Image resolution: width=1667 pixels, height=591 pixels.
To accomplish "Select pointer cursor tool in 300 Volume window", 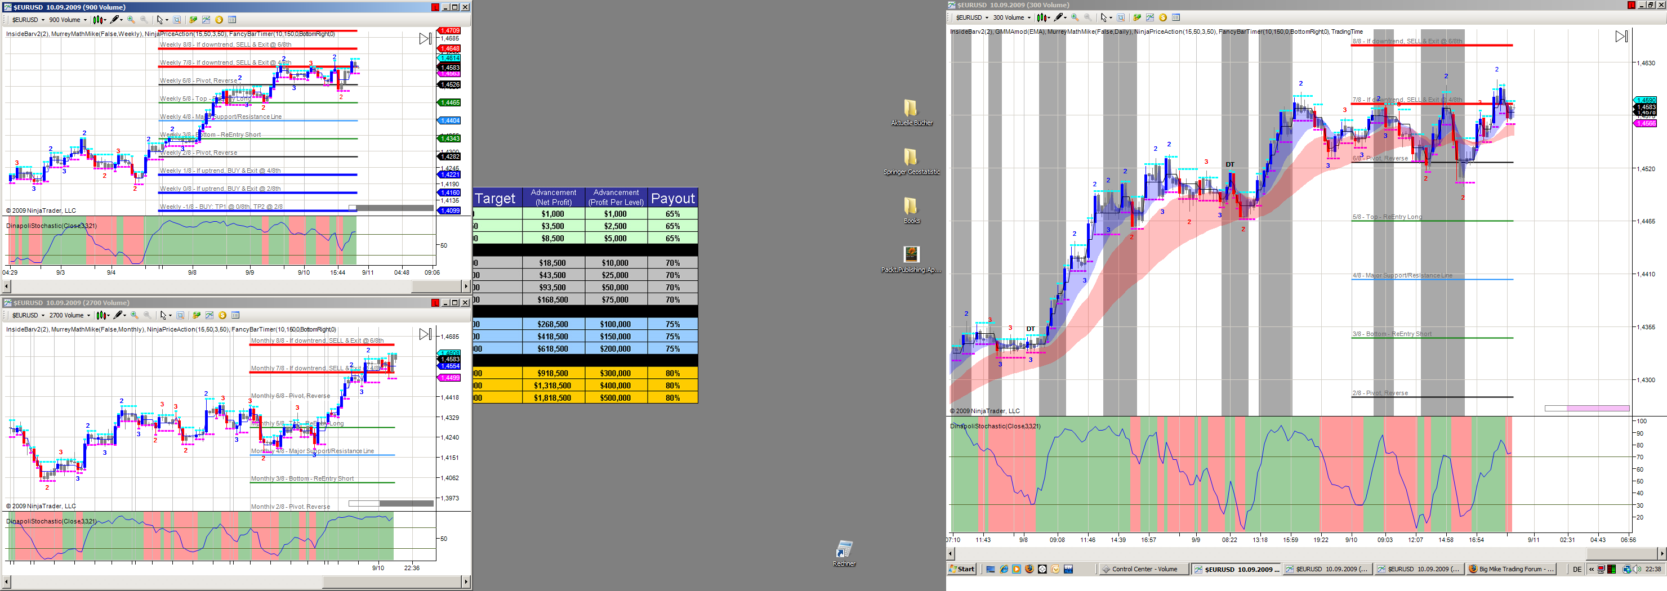I will pos(1104,17).
